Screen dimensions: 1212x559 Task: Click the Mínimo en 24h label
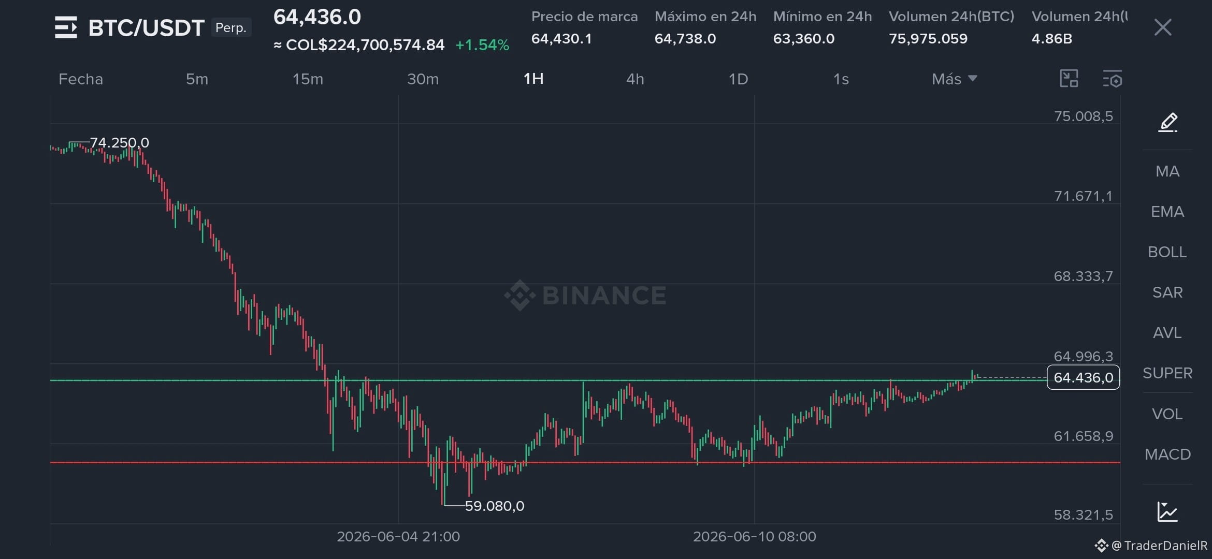(823, 17)
